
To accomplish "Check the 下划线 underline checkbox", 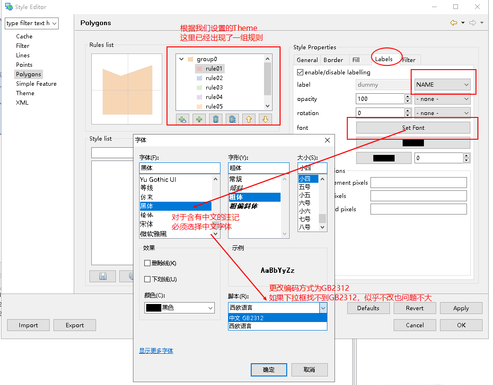I will (x=147, y=279).
